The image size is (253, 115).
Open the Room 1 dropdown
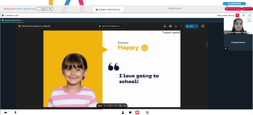tap(45, 9)
